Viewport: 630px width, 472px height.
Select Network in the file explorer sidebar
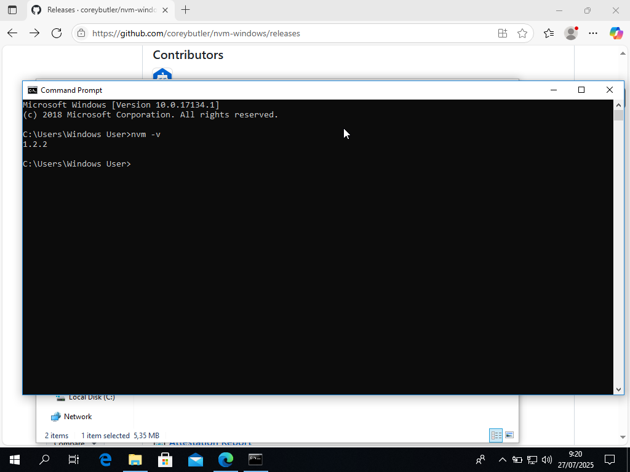78,417
